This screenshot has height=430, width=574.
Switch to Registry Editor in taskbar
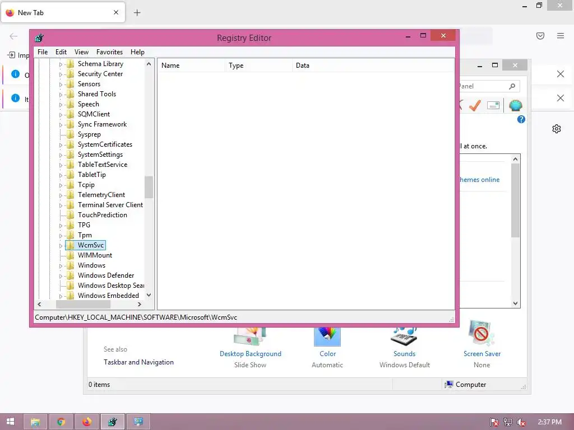(112, 422)
